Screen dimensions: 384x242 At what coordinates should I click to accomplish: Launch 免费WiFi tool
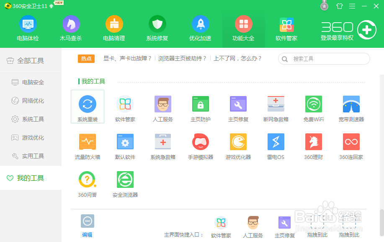(314, 109)
